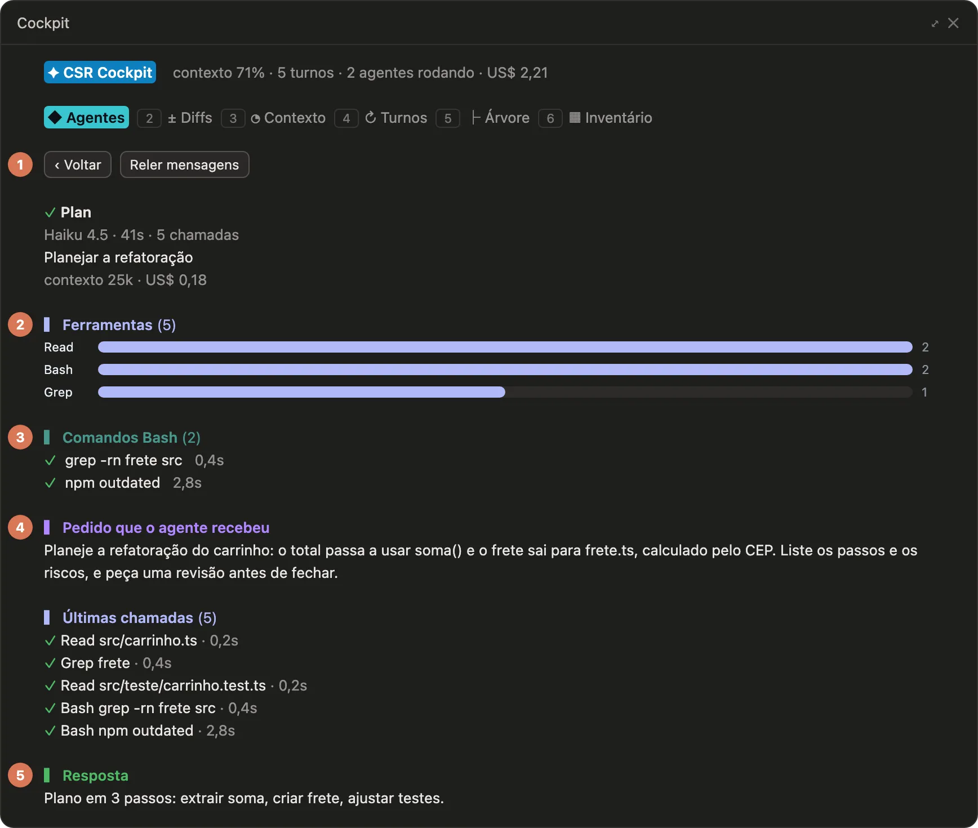Image resolution: width=978 pixels, height=828 pixels.
Task: Click the check icon beside Read src/carrinho.ts
Action: [x=50, y=640]
